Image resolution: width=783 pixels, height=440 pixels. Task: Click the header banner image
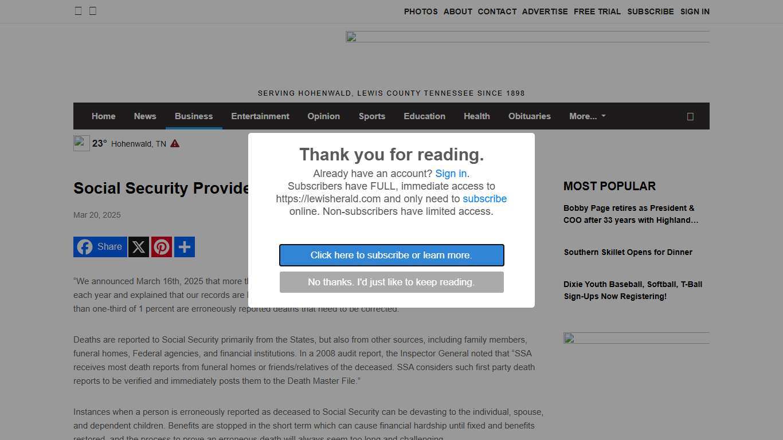527,37
